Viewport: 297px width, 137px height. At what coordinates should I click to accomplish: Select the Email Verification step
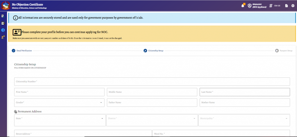click(22, 51)
